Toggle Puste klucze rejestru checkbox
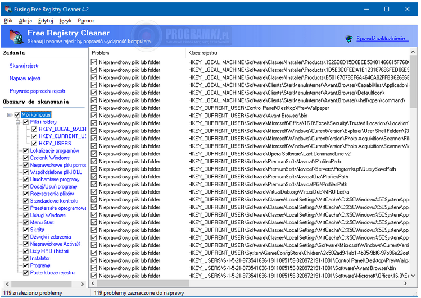 (x=26, y=273)
